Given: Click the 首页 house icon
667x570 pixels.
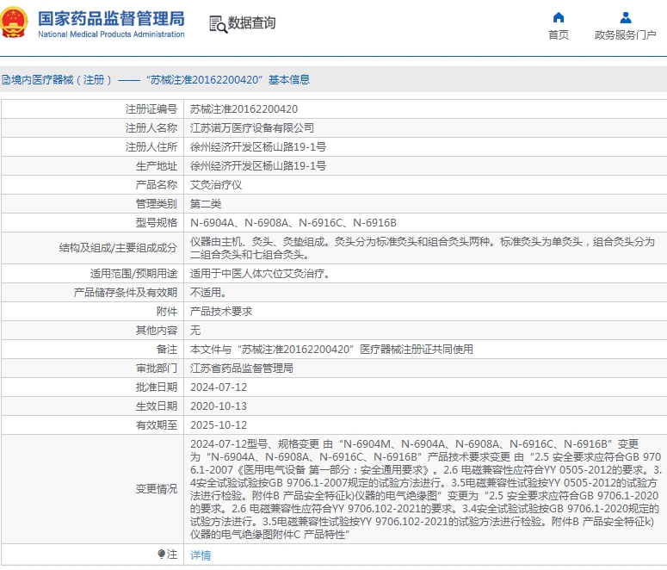Looking at the screenshot, I should (x=559, y=17).
